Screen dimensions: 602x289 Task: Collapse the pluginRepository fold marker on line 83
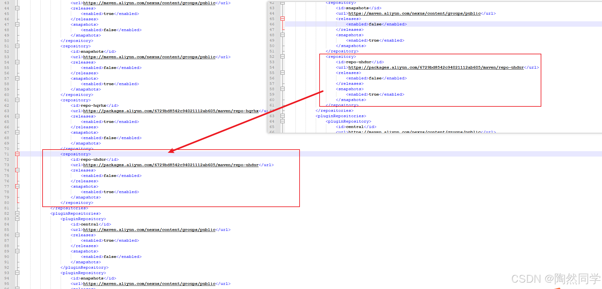tap(17, 219)
